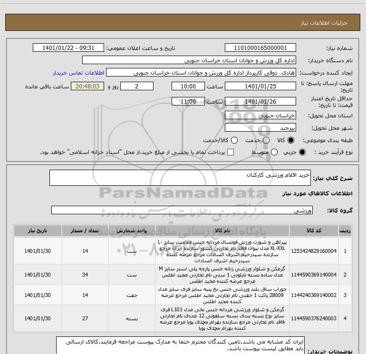The image size is (366, 354).
Task: Click the ردیف column header
Action: click(345, 231)
